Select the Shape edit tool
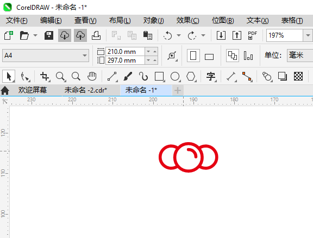This screenshot has width=313, height=238. click(26, 76)
